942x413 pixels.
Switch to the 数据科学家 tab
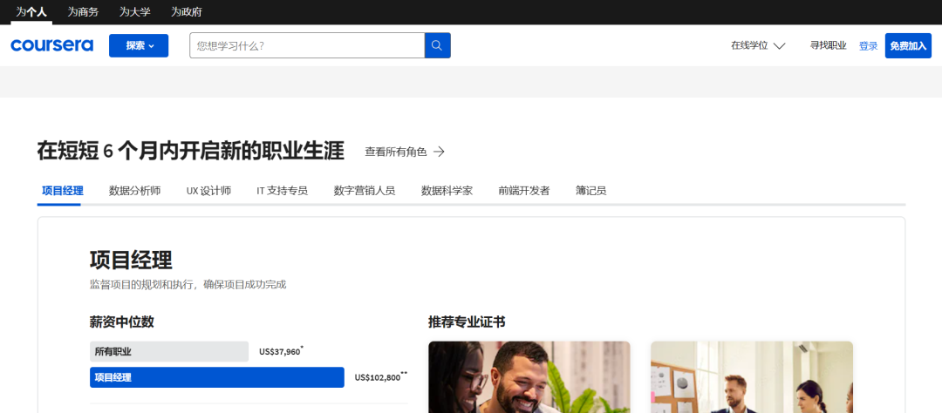click(x=447, y=191)
